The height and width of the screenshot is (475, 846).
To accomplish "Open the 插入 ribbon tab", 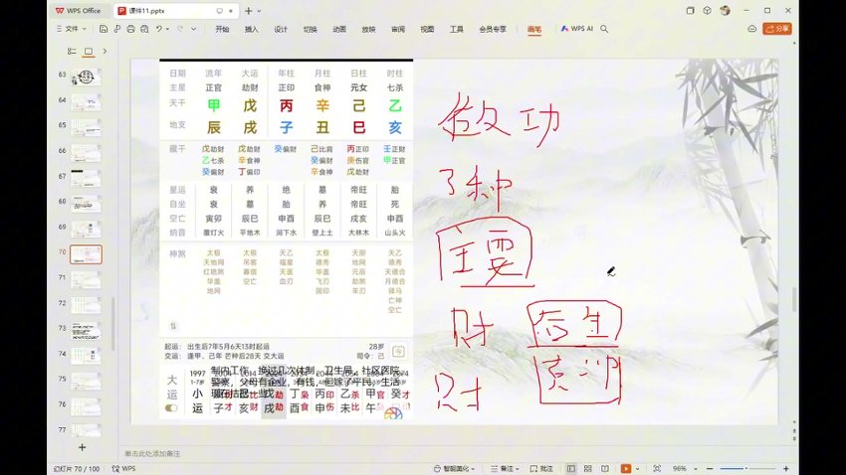I will point(252,29).
